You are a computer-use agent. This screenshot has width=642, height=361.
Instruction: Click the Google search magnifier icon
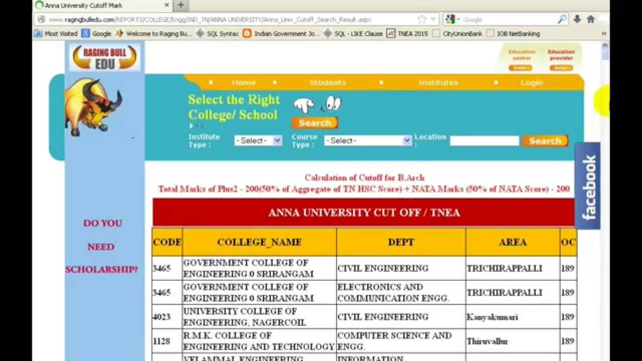click(x=562, y=19)
